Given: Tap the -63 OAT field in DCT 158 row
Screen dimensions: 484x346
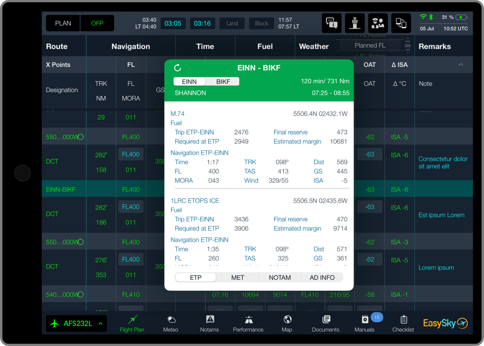Looking at the screenshot, I should [370, 154].
